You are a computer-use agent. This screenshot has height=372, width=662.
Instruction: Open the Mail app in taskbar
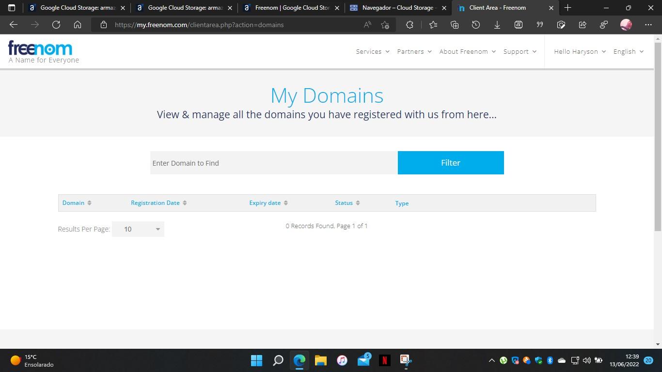[363, 360]
